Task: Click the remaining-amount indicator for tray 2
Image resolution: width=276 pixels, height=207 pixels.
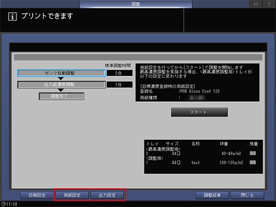Action: click(253, 153)
